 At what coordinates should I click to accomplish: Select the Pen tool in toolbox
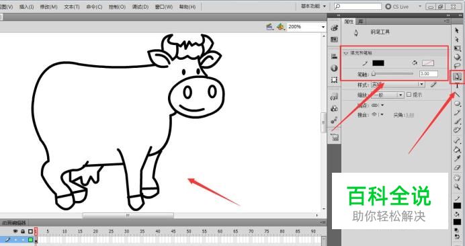click(457, 77)
